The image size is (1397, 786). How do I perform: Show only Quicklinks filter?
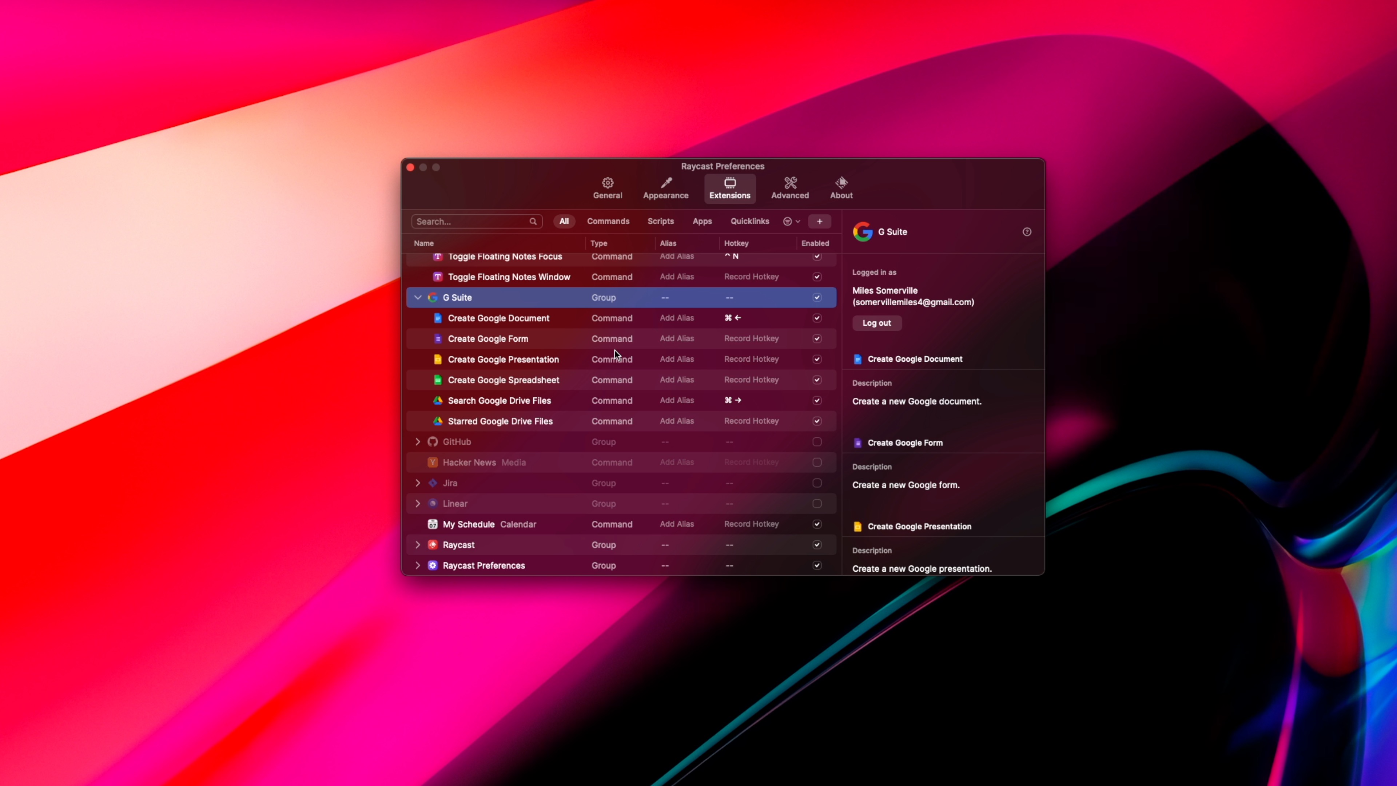pos(749,221)
